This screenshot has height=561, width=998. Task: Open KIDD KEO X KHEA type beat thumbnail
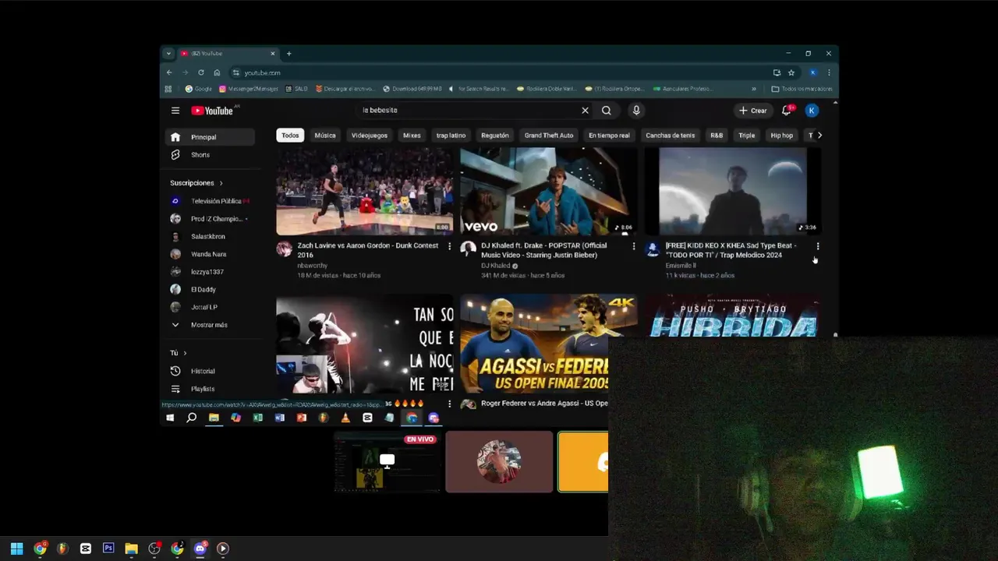click(732, 191)
